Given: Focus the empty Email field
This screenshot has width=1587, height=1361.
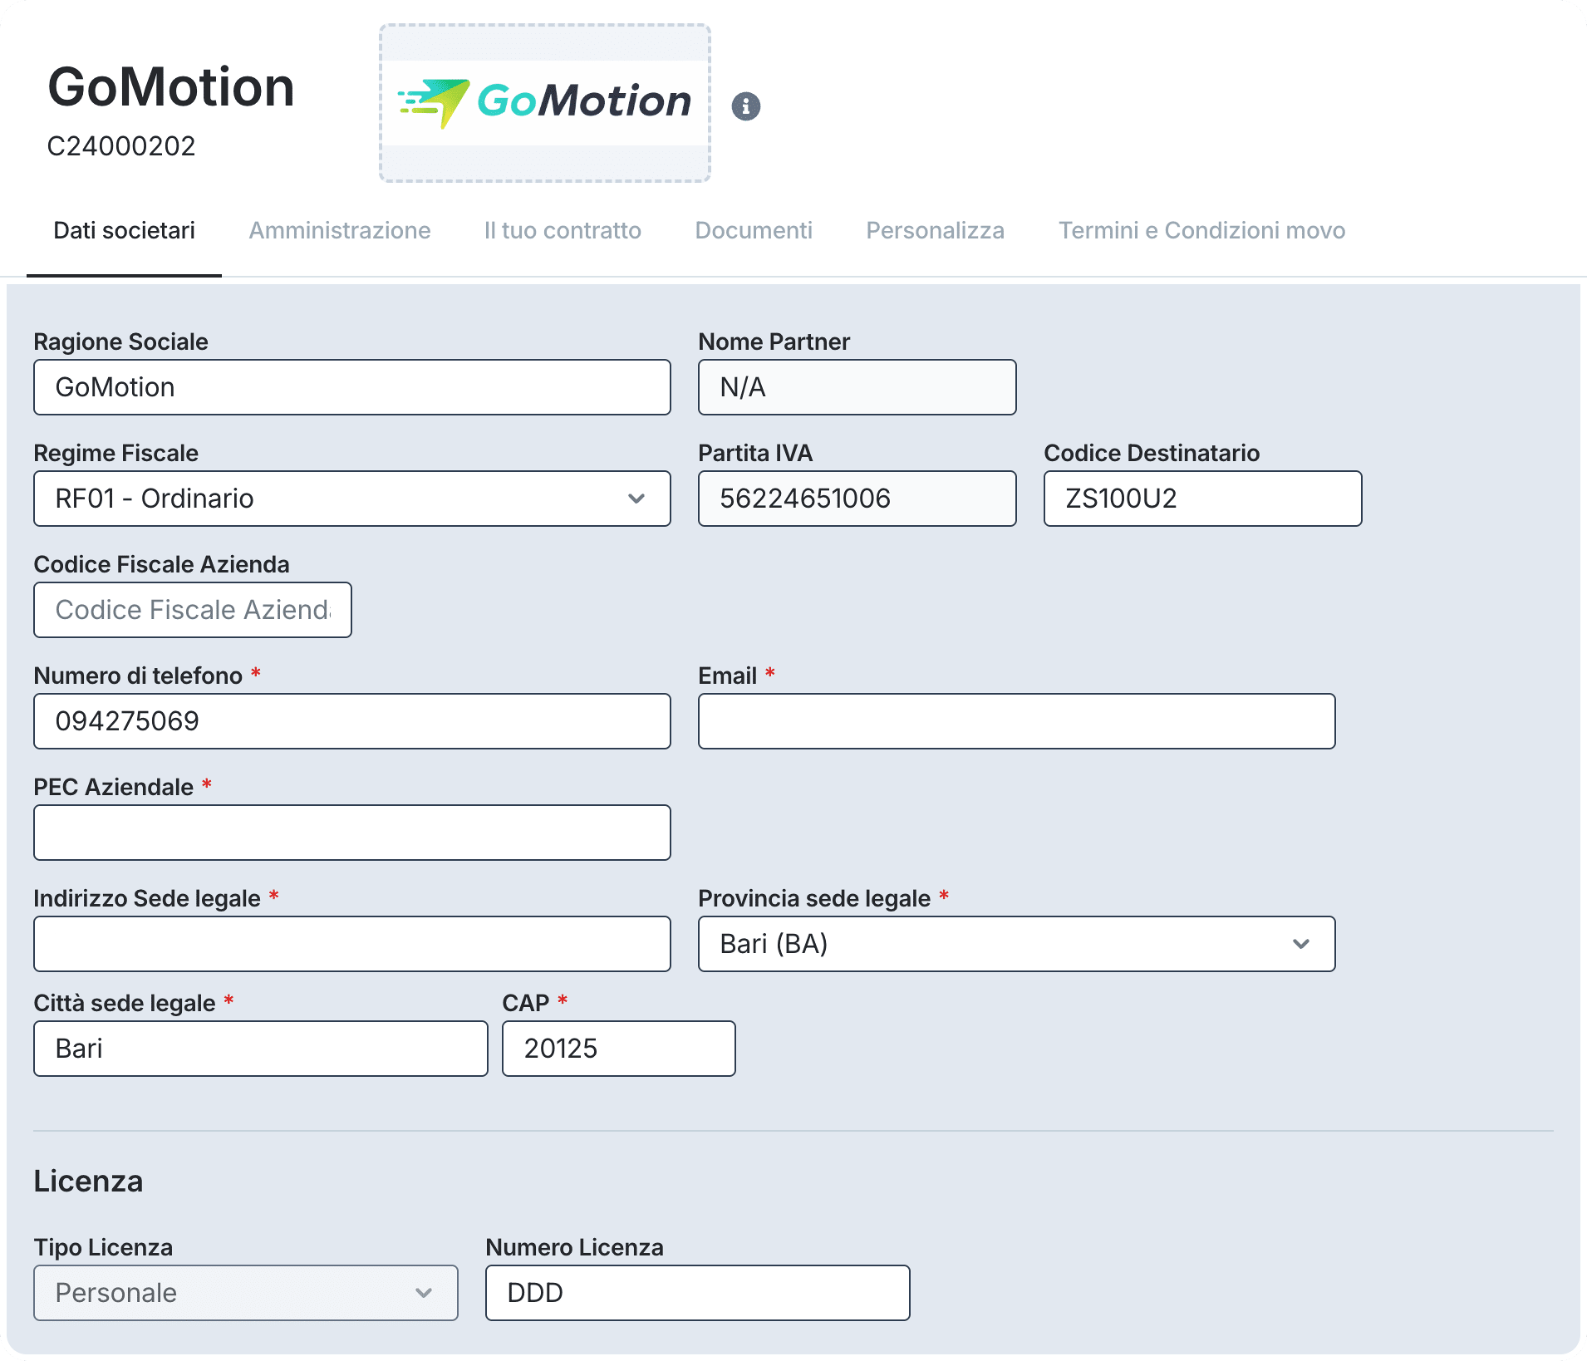Looking at the screenshot, I should 1015,721.
